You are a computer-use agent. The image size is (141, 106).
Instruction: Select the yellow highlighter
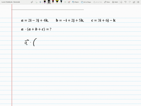tap(57, 1)
